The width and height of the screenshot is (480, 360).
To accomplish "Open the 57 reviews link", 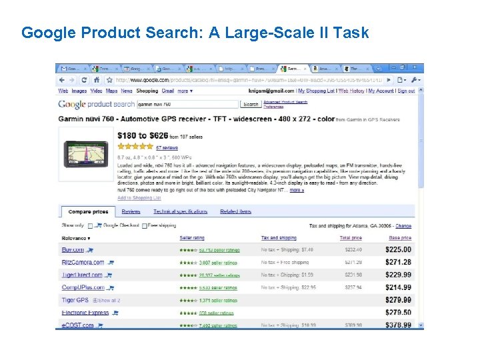I will pos(167,148).
